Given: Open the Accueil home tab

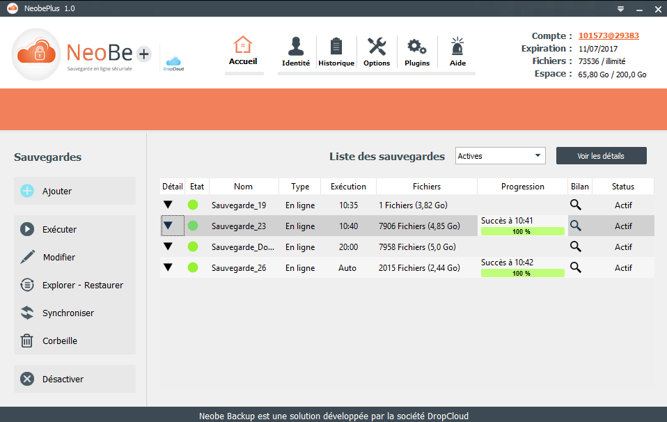Looking at the screenshot, I should (x=243, y=52).
